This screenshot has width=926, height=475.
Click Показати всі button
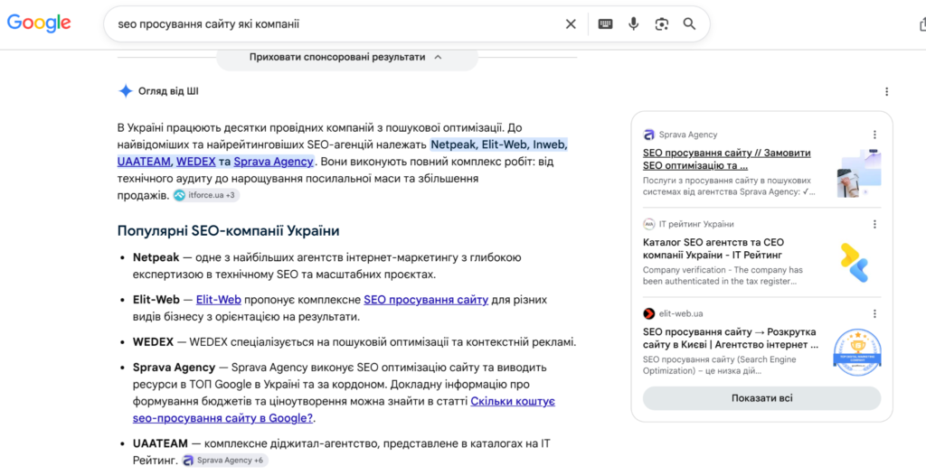[761, 398]
